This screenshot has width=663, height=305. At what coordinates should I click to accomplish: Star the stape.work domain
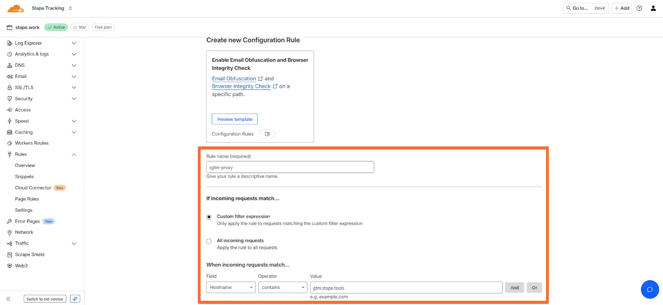(x=80, y=27)
